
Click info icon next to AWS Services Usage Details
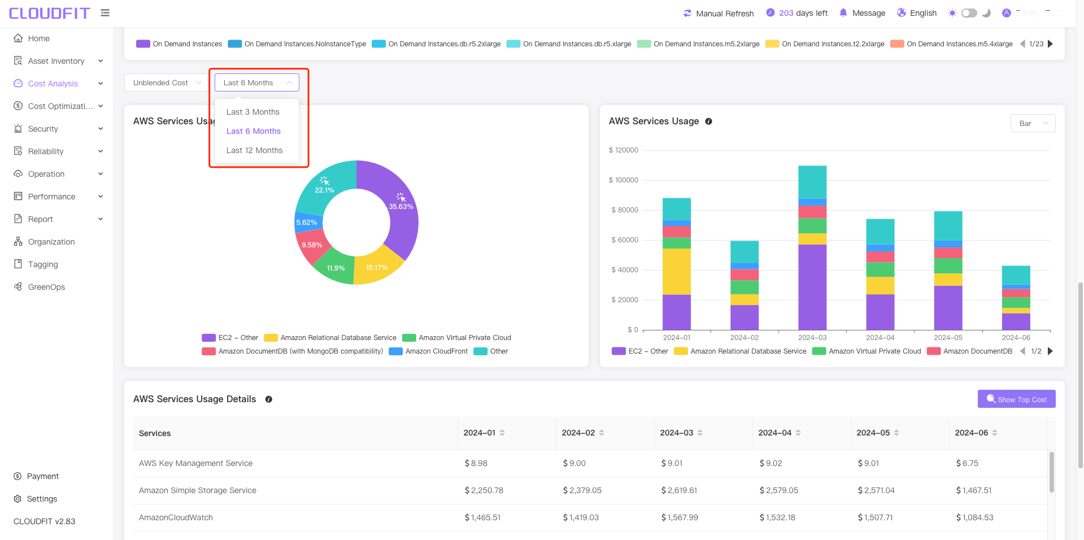(269, 399)
